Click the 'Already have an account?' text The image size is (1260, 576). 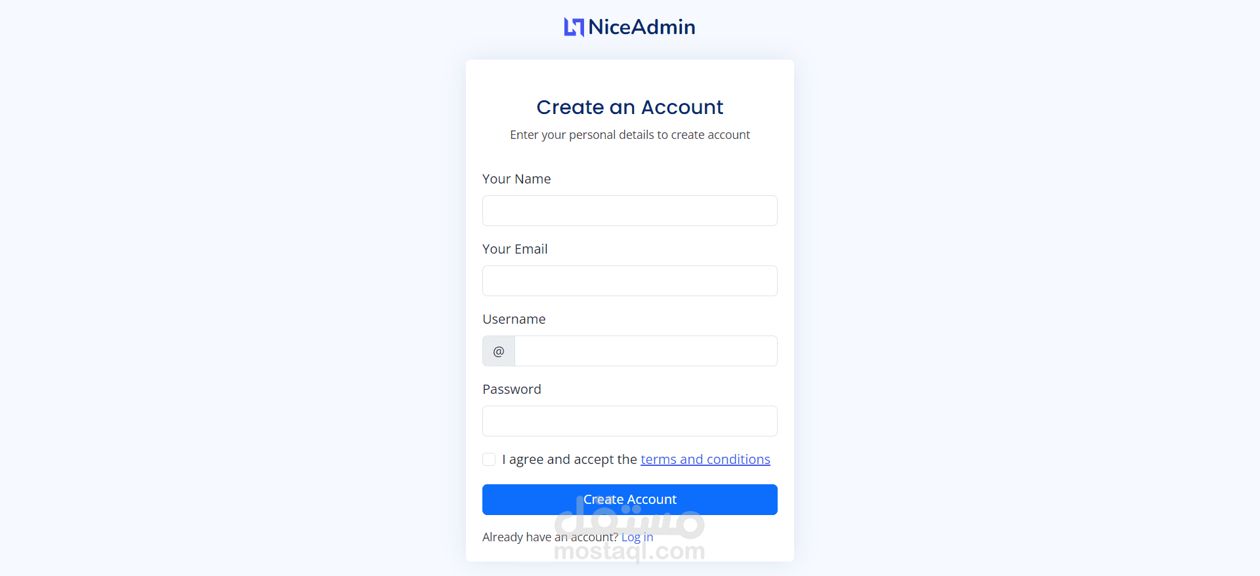tap(550, 537)
